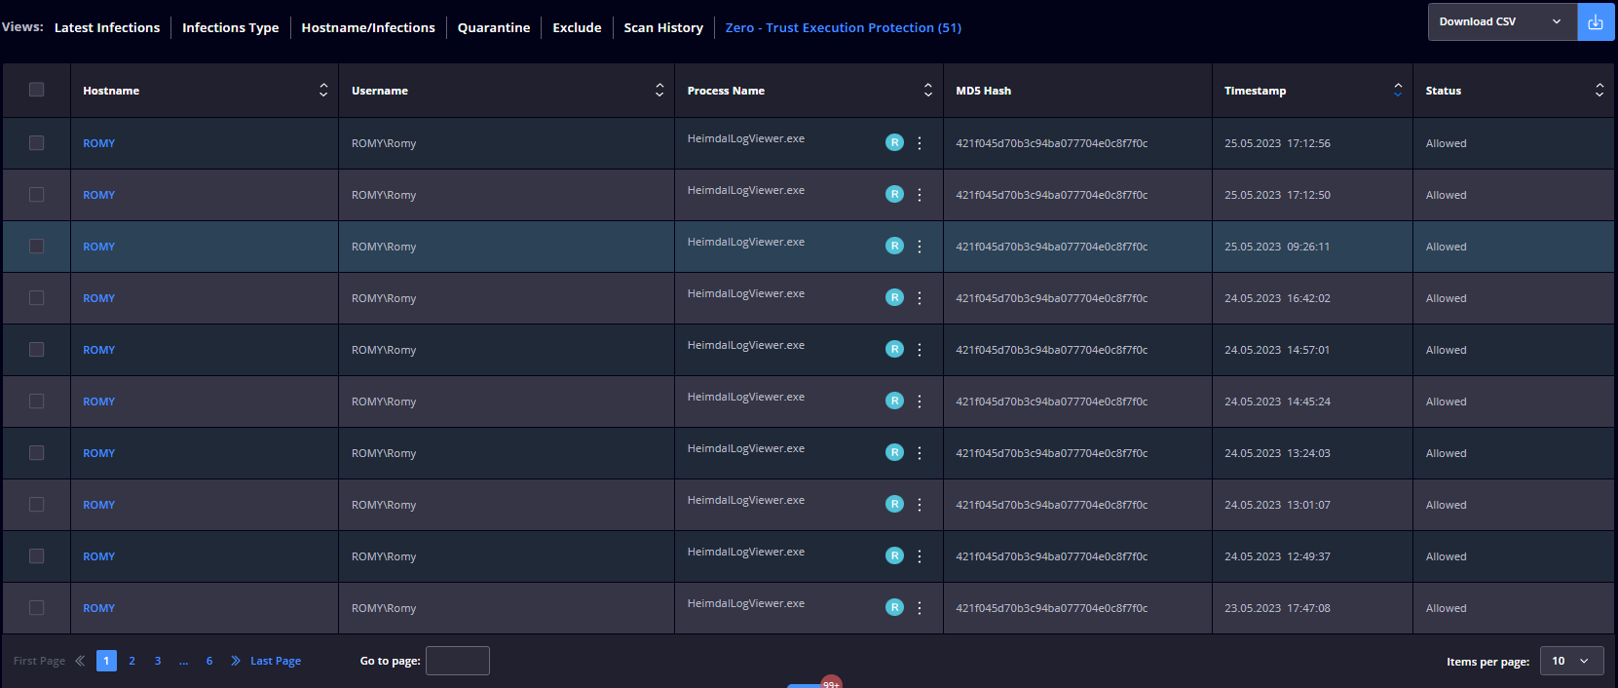
Task: Open the three-dot menu for the 16:42:02 row
Action: tap(919, 297)
